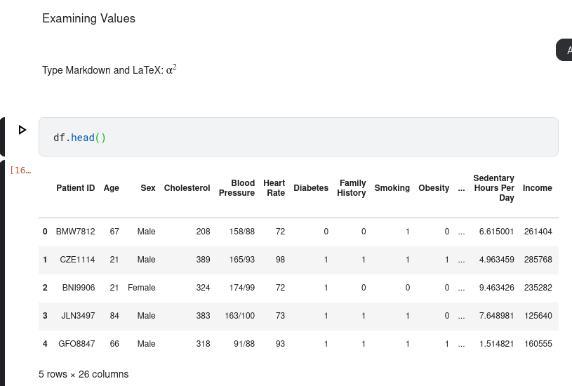Image resolution: width=572 pixels, height=386 pixels.
Task: Collapse the code cell using its left bar
Action: 2,137
